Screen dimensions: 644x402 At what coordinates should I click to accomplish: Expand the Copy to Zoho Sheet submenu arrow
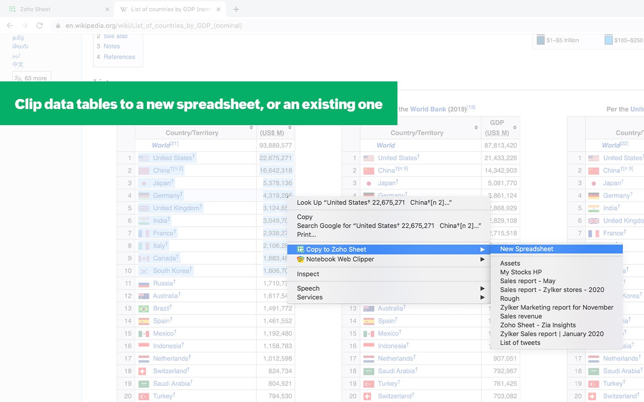click(482, 249)
